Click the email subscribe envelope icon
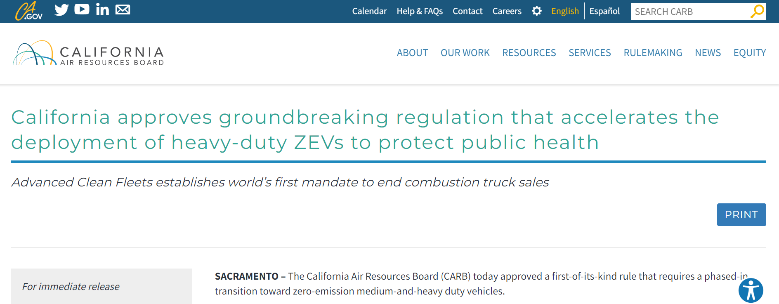The width and height of the screenshot is (779, 304). 123,9
